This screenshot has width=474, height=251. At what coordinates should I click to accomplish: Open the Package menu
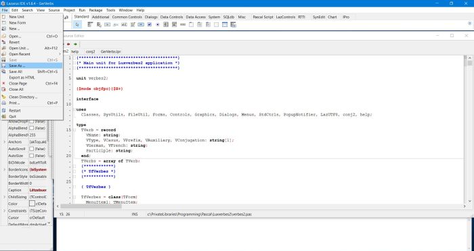coord(95,10)
